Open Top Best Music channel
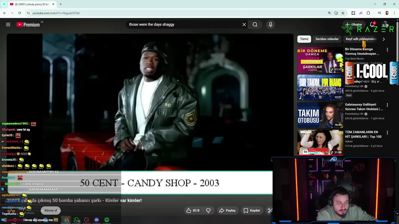Image resolution: width=399 pixels, height=224 pixels. pos(354,58)
